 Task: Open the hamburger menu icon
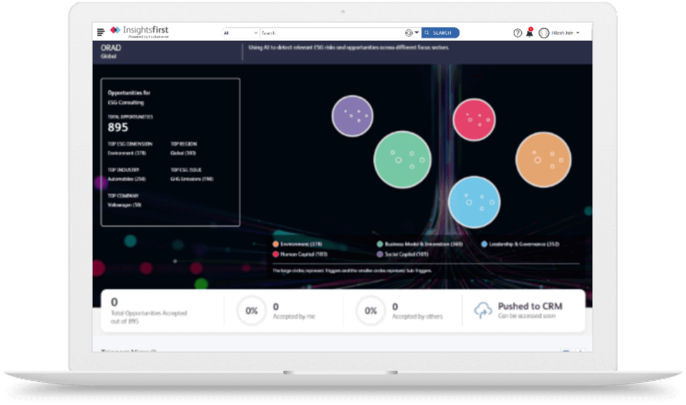(x=101, y=32)
